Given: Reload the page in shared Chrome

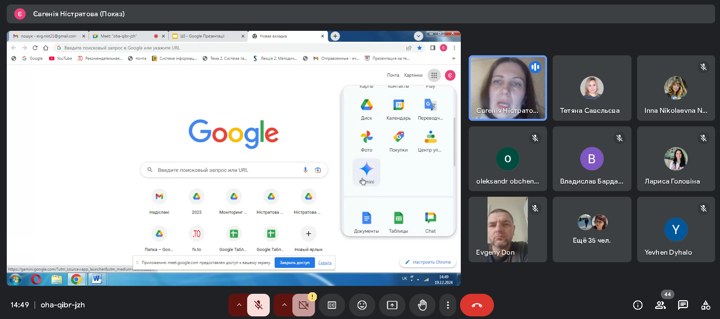Looking at the screenshot, I should (x=35, y=48).
